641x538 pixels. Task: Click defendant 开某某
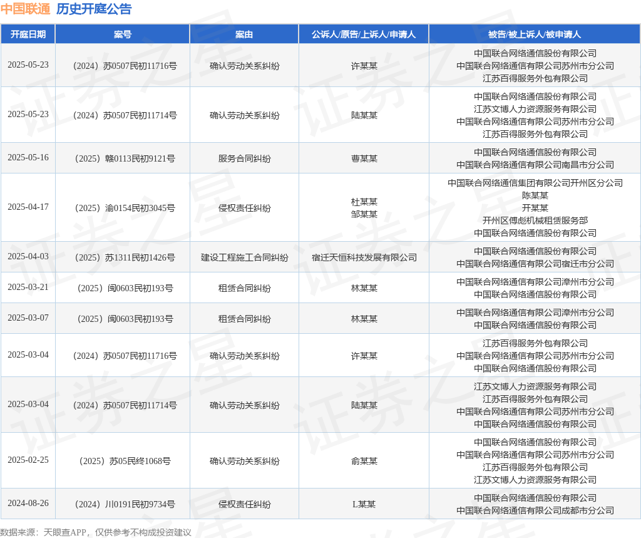tap(535, 208)
